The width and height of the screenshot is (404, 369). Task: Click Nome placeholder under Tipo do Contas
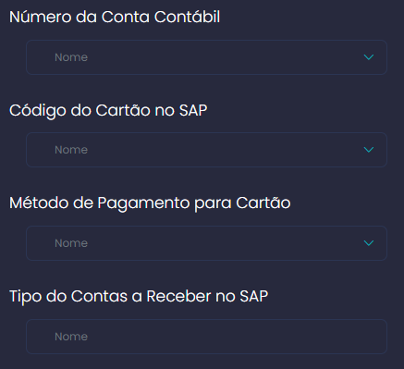(x=71, y=337)
